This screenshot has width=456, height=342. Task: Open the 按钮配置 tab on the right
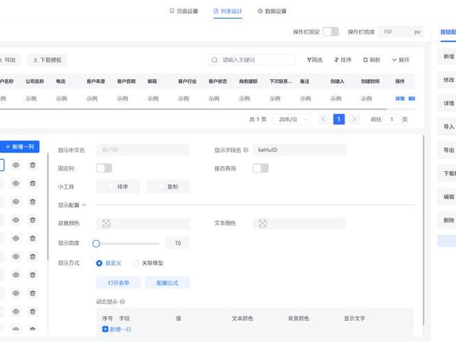448,32
